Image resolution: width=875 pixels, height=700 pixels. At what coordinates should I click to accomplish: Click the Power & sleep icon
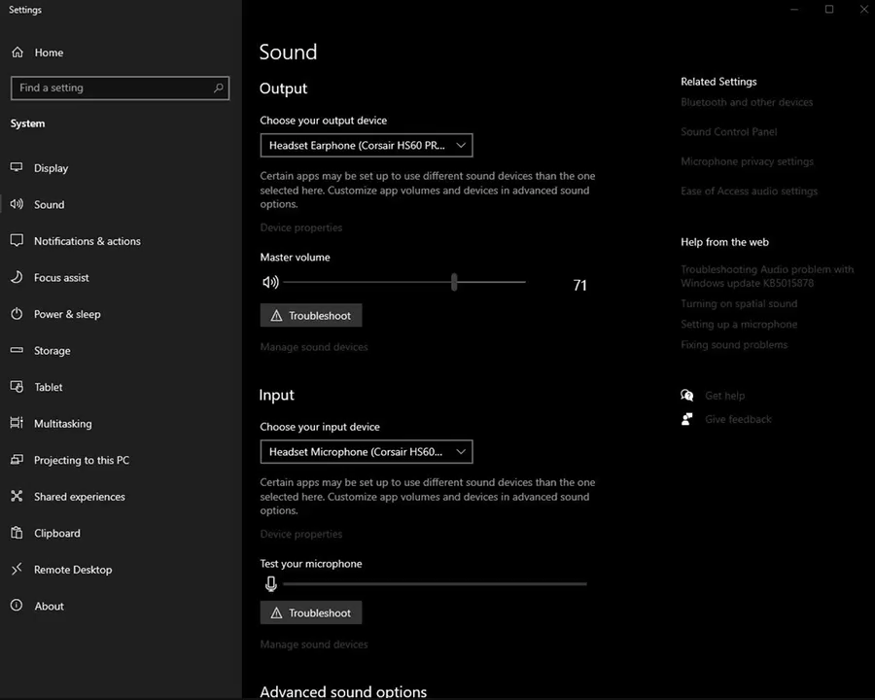pos(17,314)
